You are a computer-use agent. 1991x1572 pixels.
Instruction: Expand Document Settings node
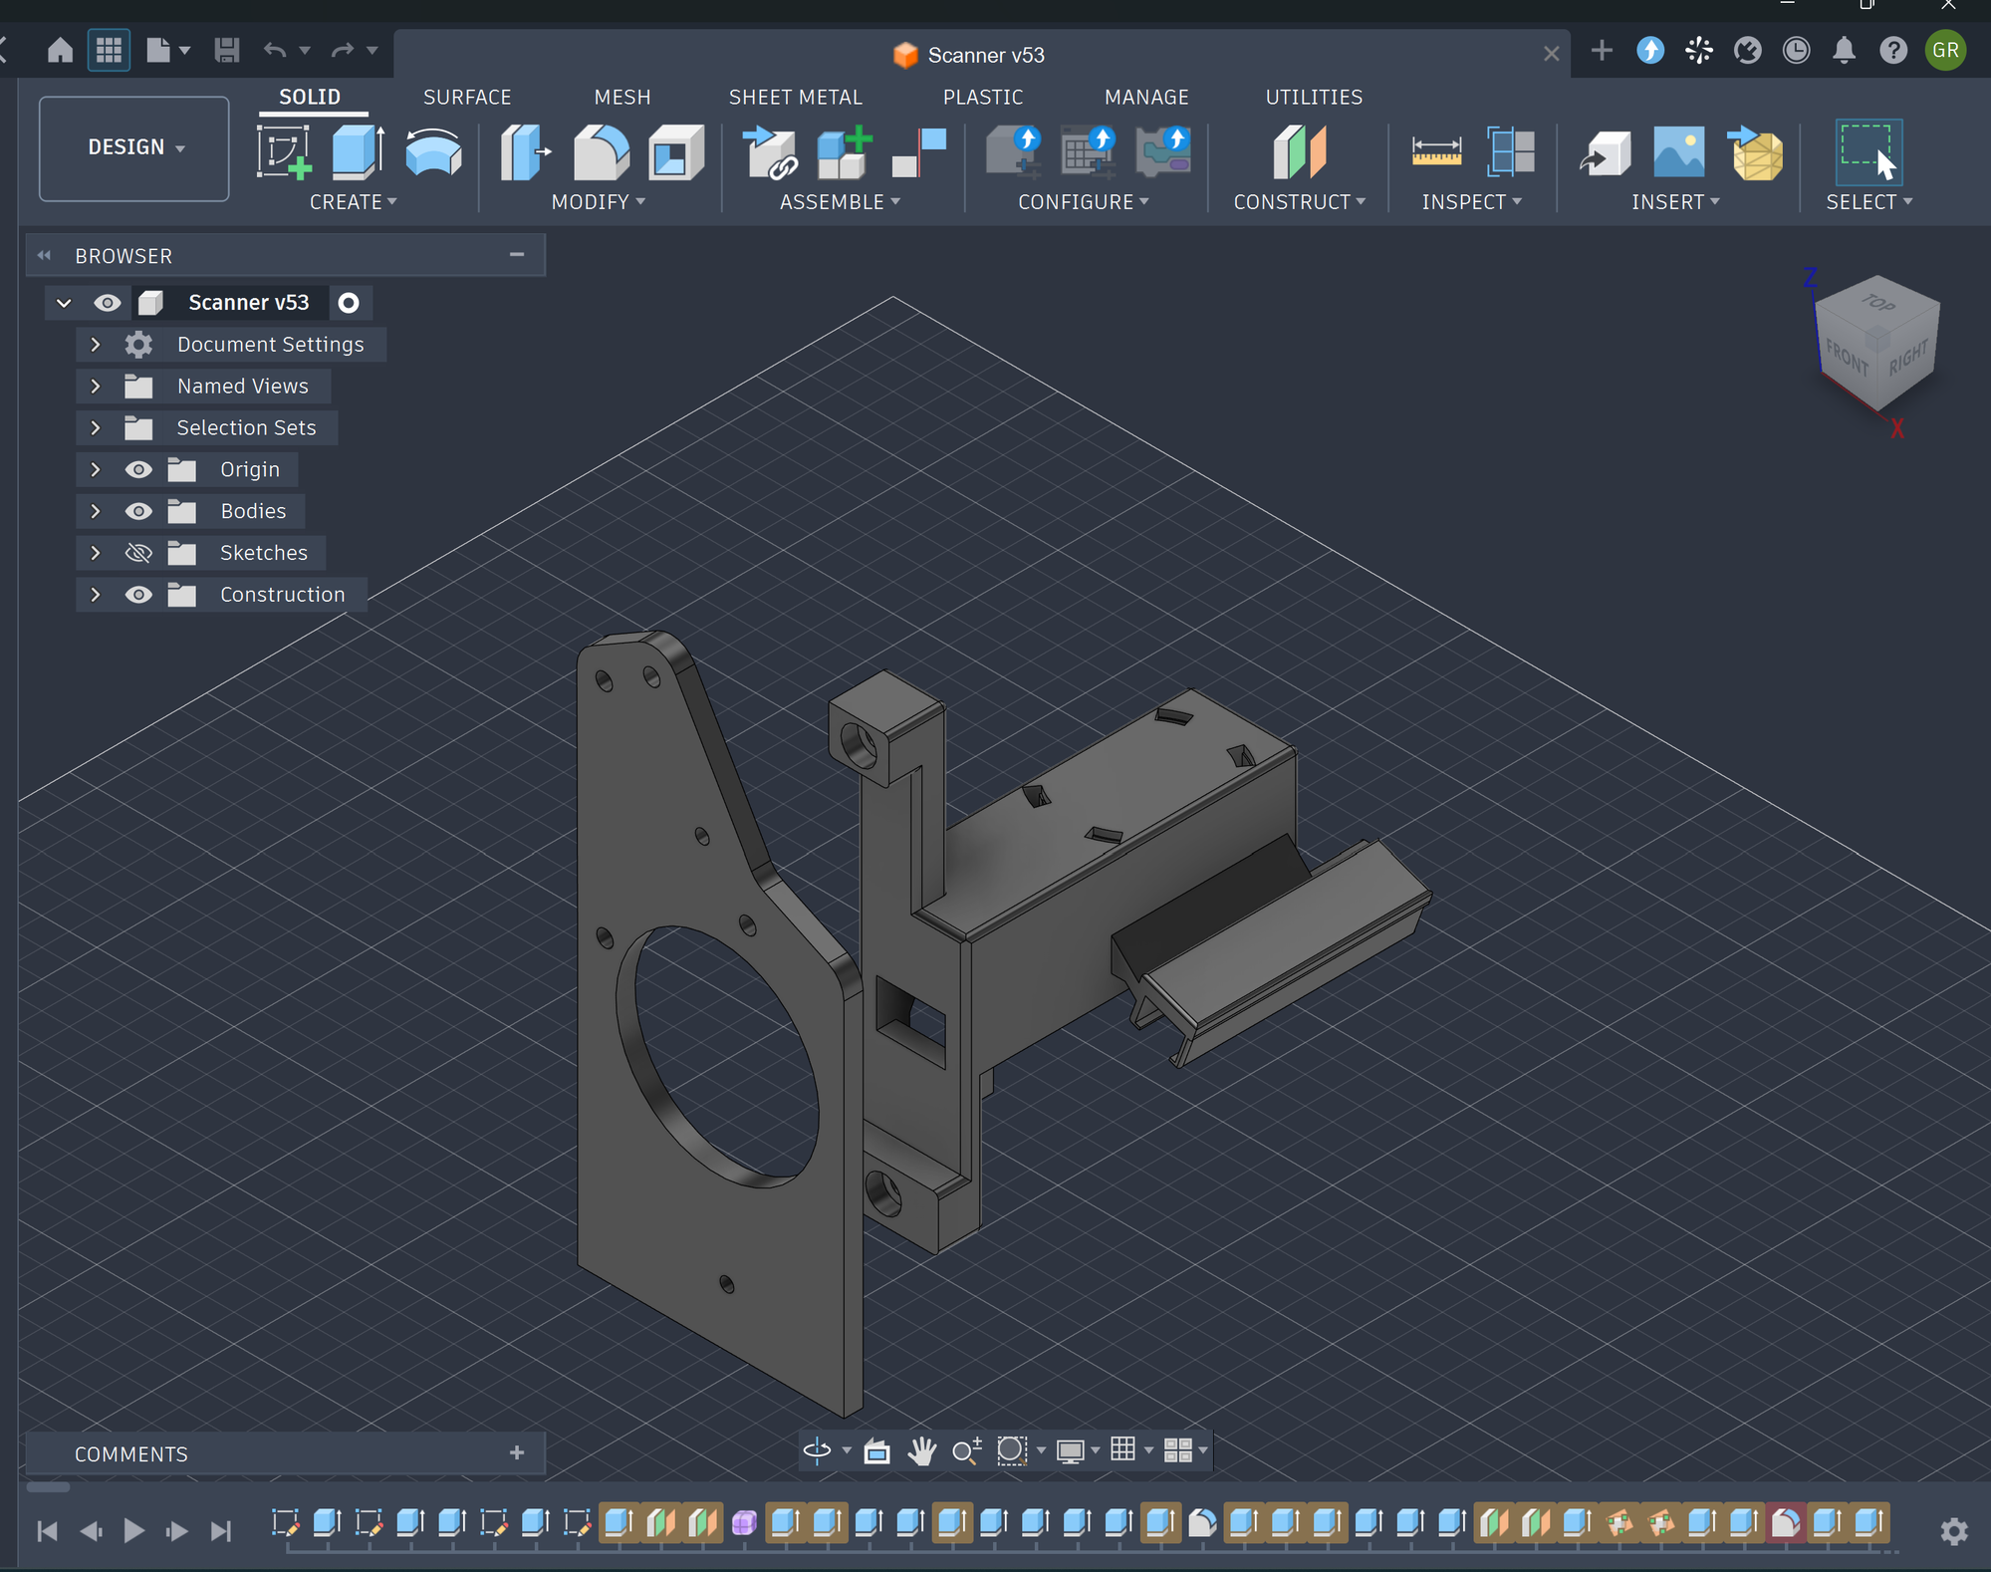[x=96, y=344]
